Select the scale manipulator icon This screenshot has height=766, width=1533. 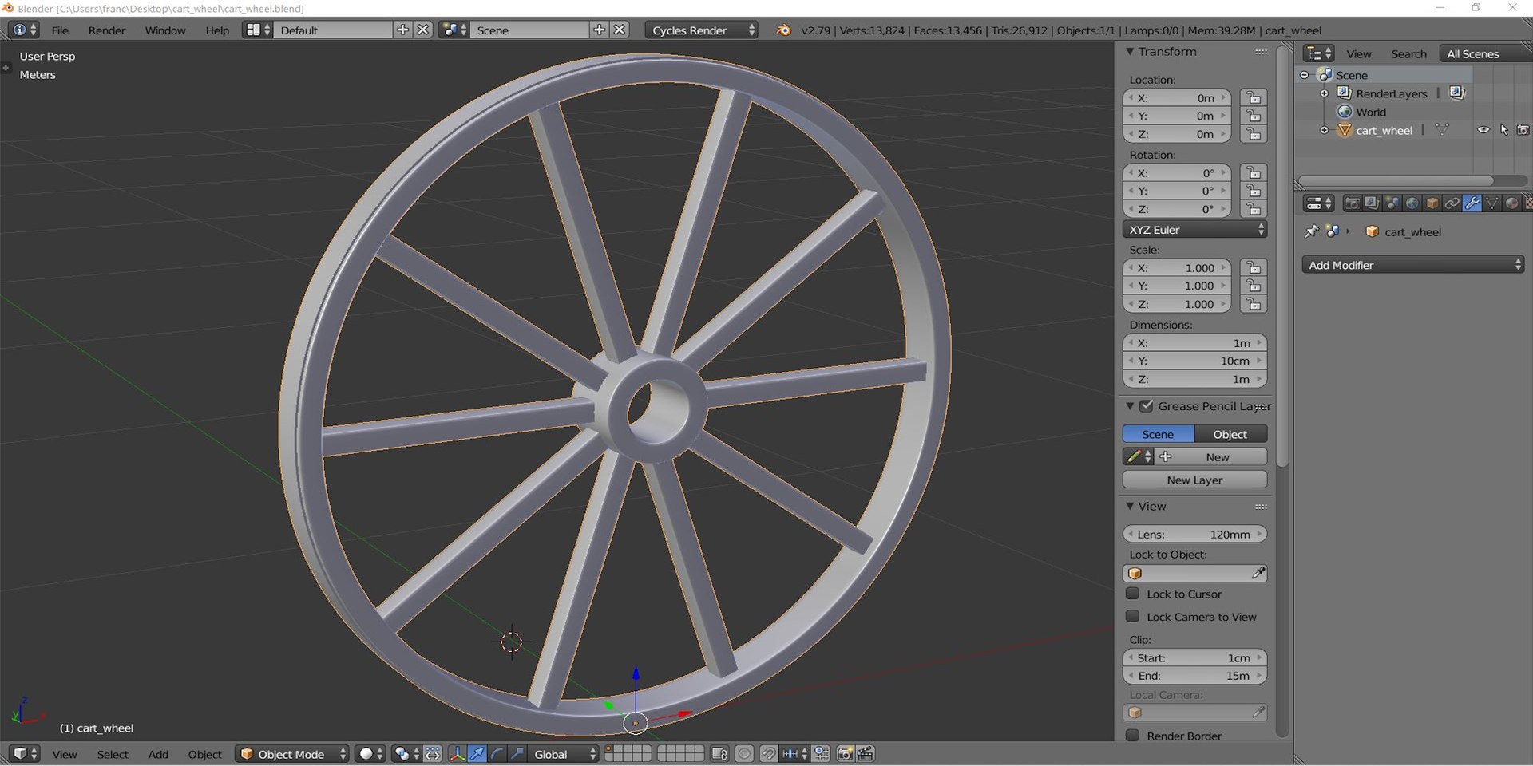coord(517,754)
